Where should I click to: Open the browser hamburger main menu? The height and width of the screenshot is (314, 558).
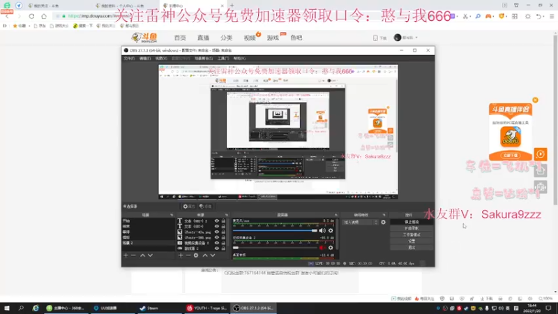click(552, 16)
